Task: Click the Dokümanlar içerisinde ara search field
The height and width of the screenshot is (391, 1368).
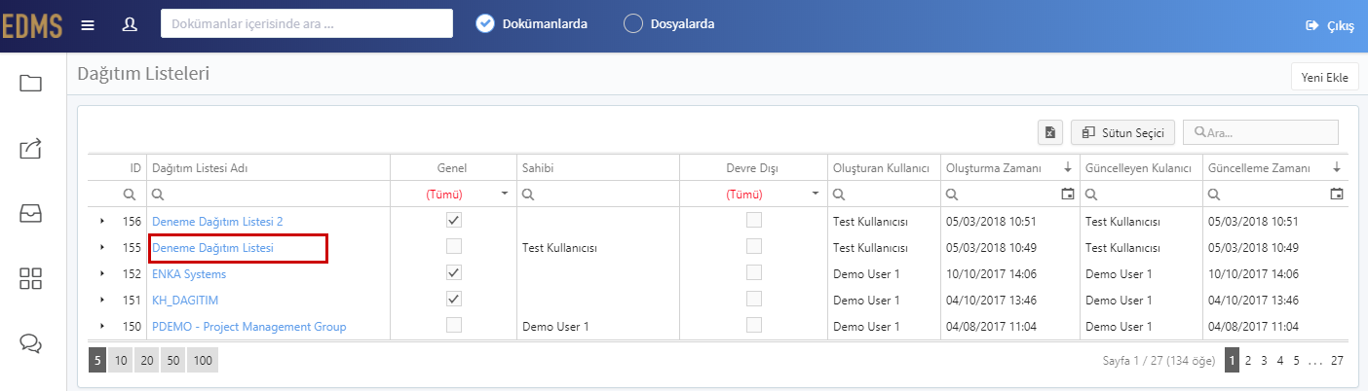Action: pyautogui.click(x=307, y=23)
